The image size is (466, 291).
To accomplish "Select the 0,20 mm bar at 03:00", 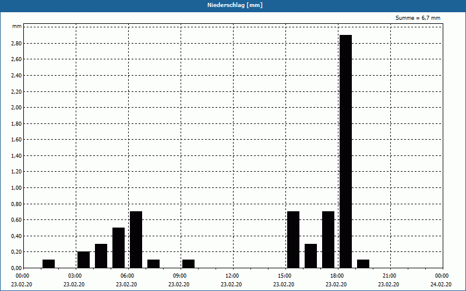I will pyautogui.click(x=83, y=260).
